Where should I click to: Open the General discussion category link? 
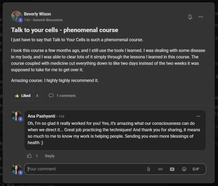[x=47, y=20]
